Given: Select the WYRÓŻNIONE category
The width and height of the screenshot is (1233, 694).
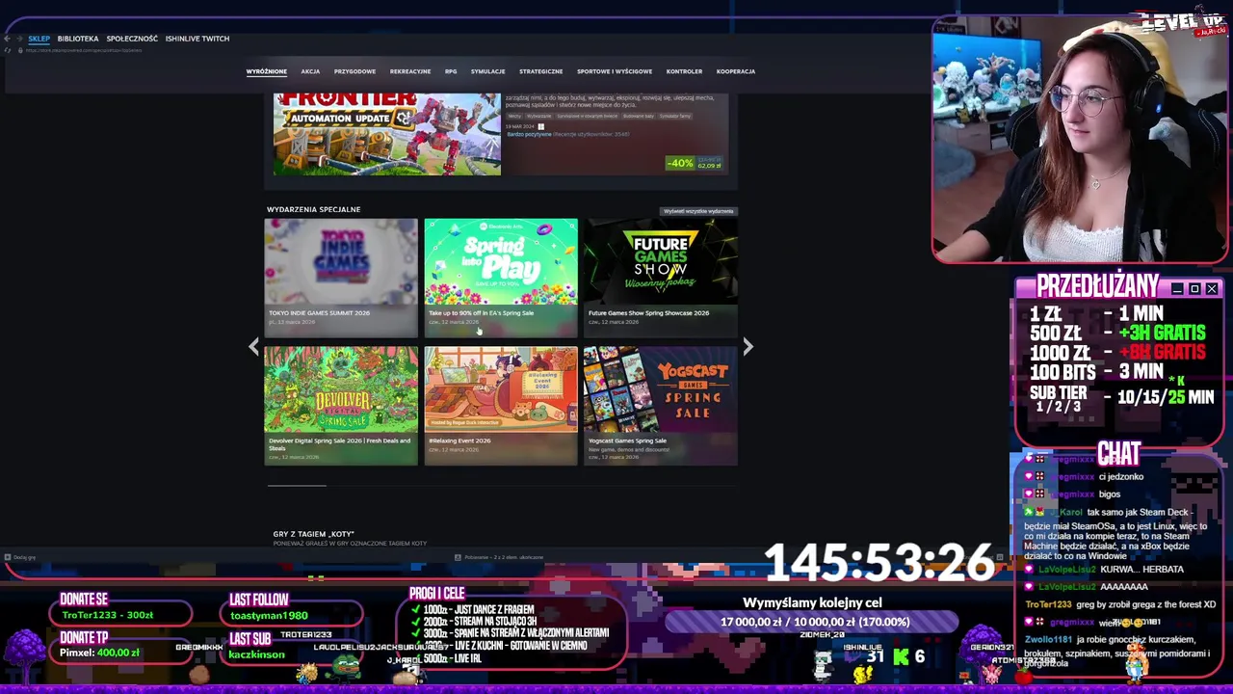Looking at the screenshot, I should point(266,71).
